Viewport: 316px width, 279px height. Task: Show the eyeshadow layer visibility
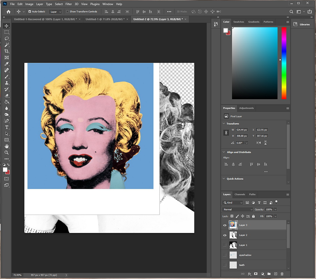coord(225,255)
